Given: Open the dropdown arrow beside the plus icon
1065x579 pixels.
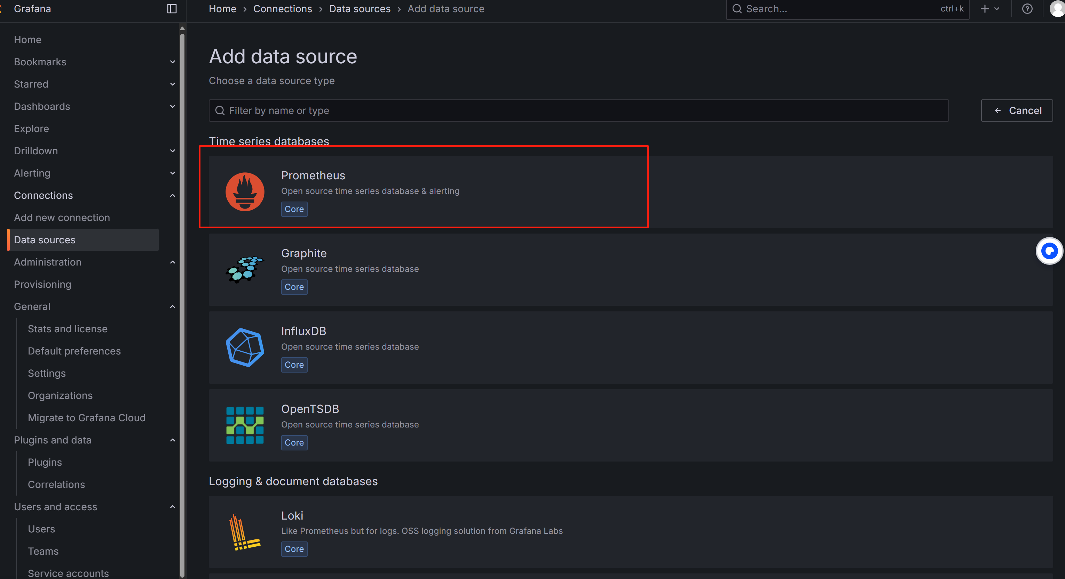Looking at the screenshot, I should tap(996, 9).
